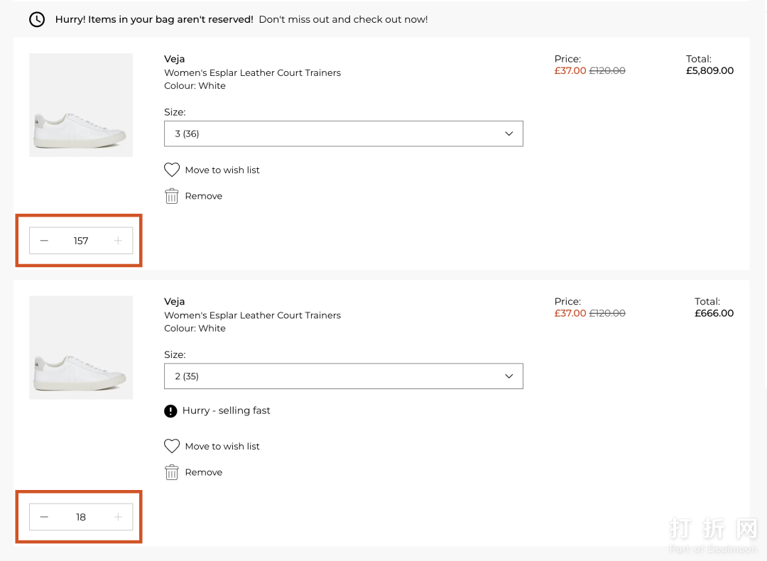
Task: Open product title of second Veja item
Action: tap(252, 315)
